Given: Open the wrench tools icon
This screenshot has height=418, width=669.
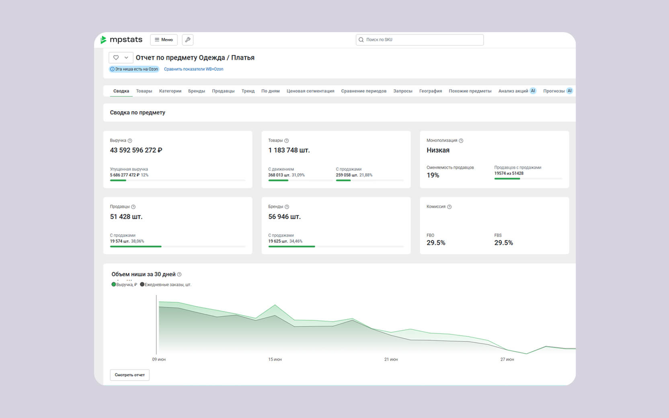Looking at the screenshot, I should click(188, 40).
